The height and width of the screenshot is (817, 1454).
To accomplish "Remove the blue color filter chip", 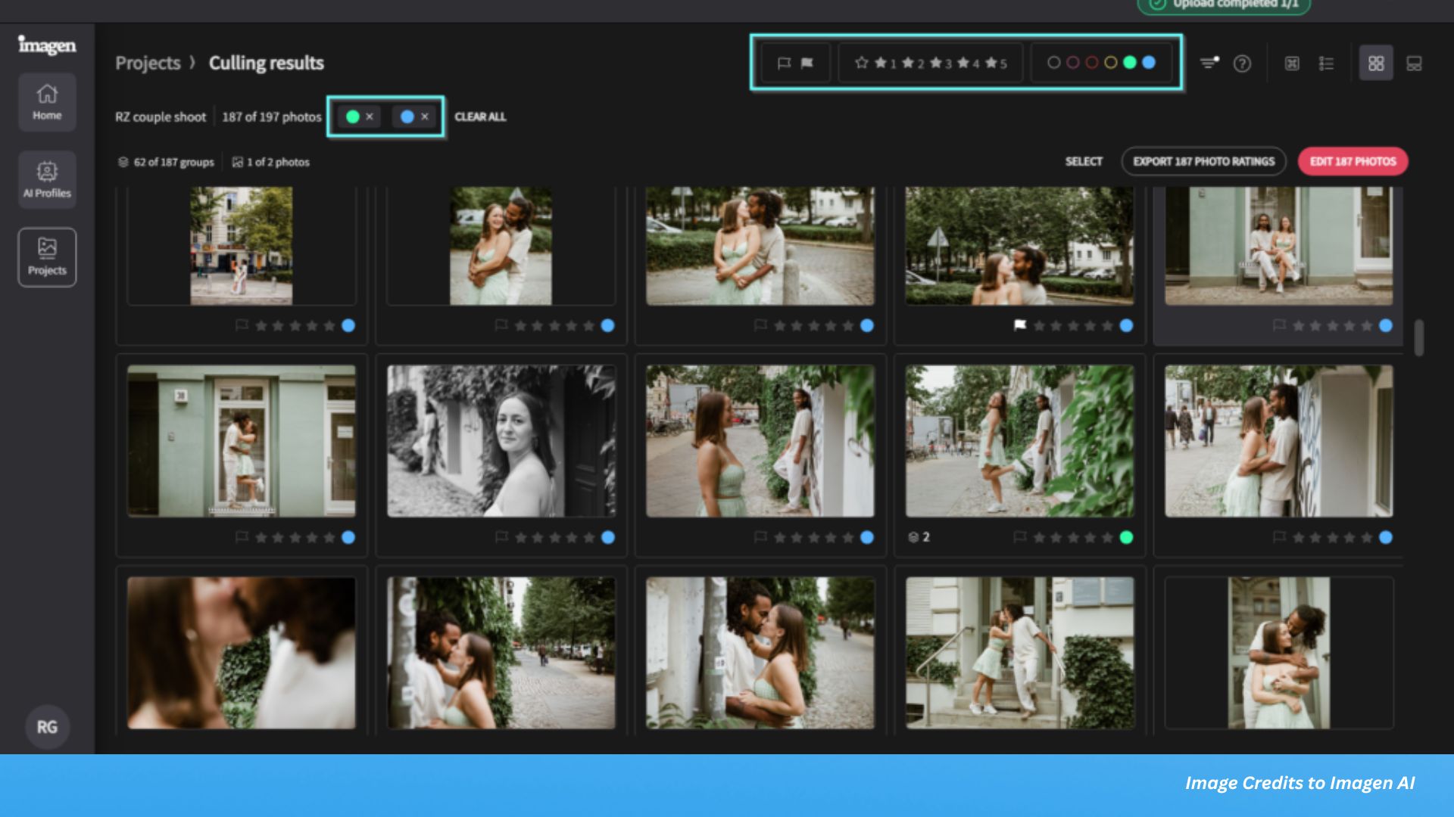I will 425,116.
